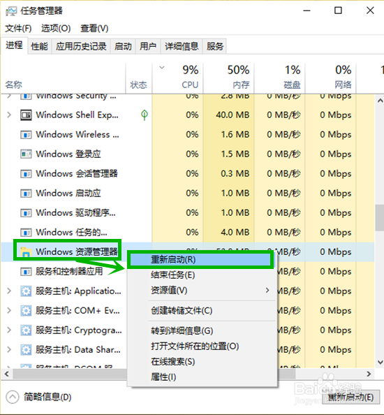The width and height of the screenshot is (384, 415).
Task: Expand the 服务主机: COM+ Ev... group
Action: (9, 310)
